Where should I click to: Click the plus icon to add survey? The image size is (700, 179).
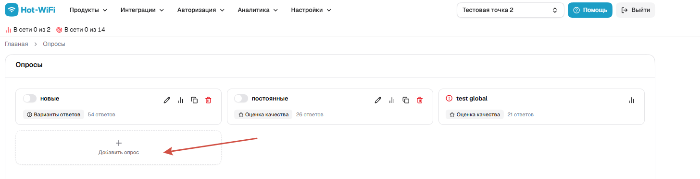click(x=119, y=143)
